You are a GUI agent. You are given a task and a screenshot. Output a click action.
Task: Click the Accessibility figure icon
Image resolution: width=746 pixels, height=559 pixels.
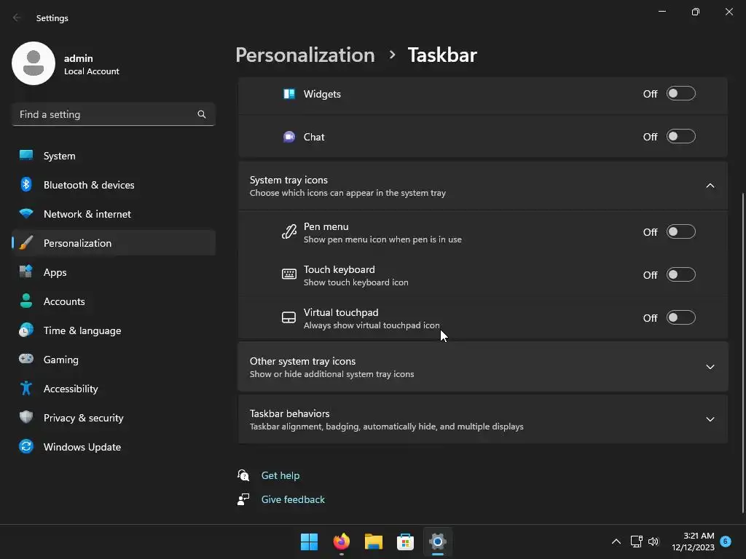point(26,389)
